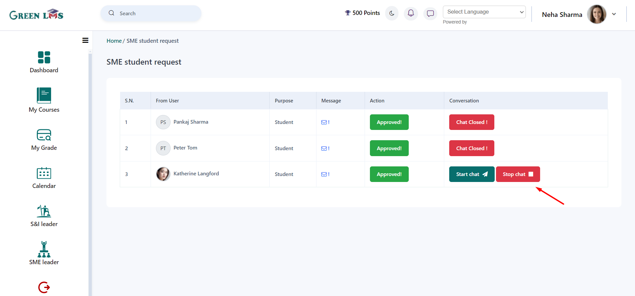Toggle dark mode with moon icon
The image size is (635, 296).
click(x=392, y=13)
